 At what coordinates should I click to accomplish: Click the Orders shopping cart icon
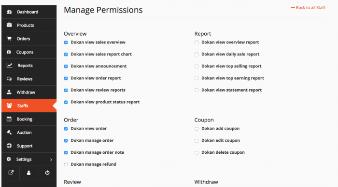9,39
